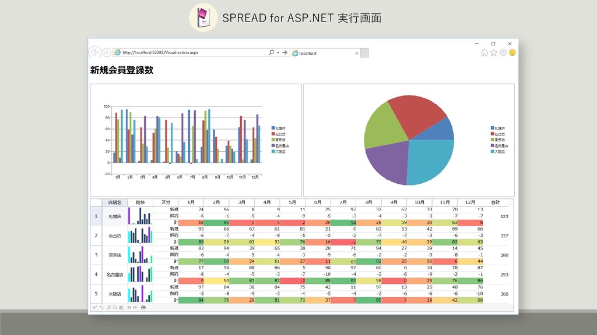
Task: Click the print icon in spreadsheet toolbar
Action: [x=143, y=307]
